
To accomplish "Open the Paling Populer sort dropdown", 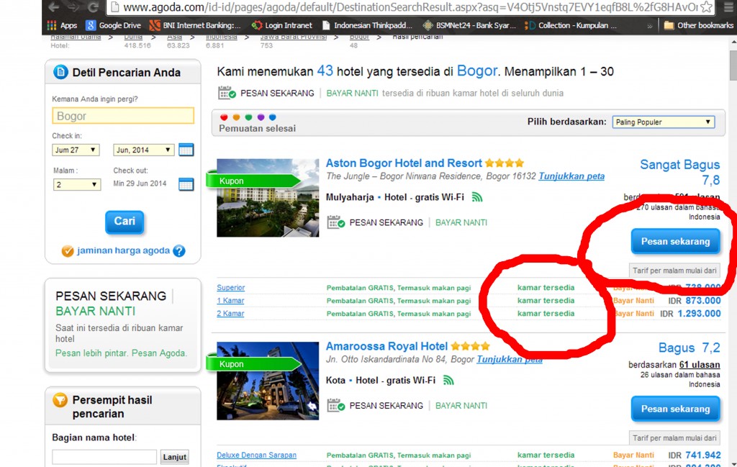I will [663, 122].
